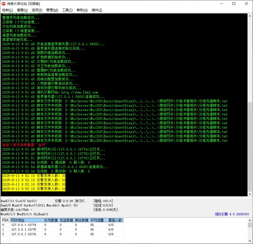Click the 发送数据 column header

point(66,220)
